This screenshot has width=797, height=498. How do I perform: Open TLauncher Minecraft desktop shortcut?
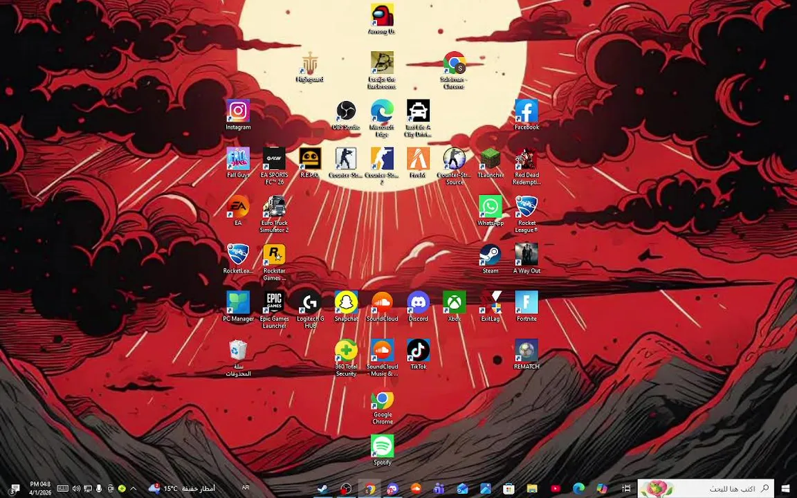coord(491,163)
